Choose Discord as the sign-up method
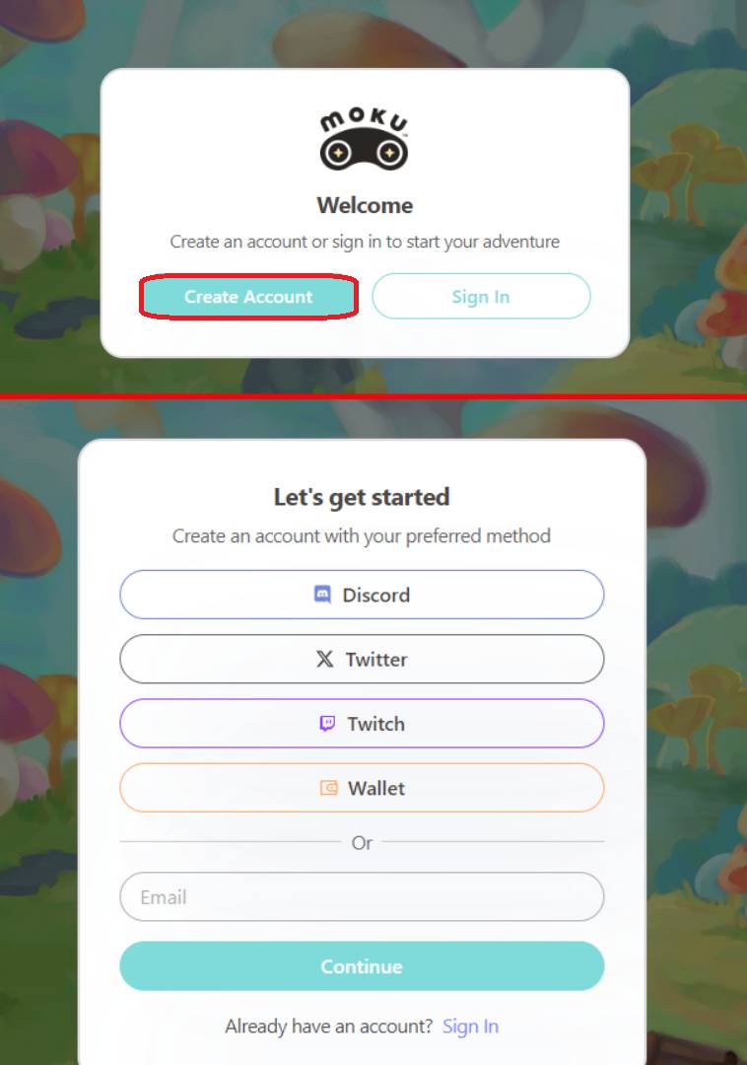This screenshot has height=1065, width=747. [362, 595]
